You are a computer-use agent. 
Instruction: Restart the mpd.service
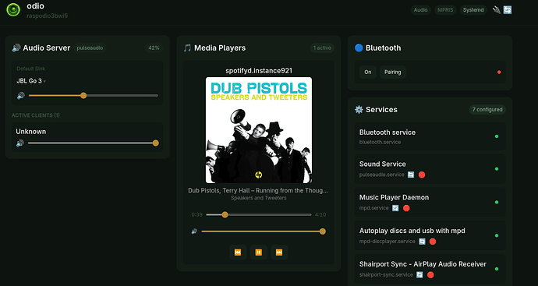coord(395,208)
